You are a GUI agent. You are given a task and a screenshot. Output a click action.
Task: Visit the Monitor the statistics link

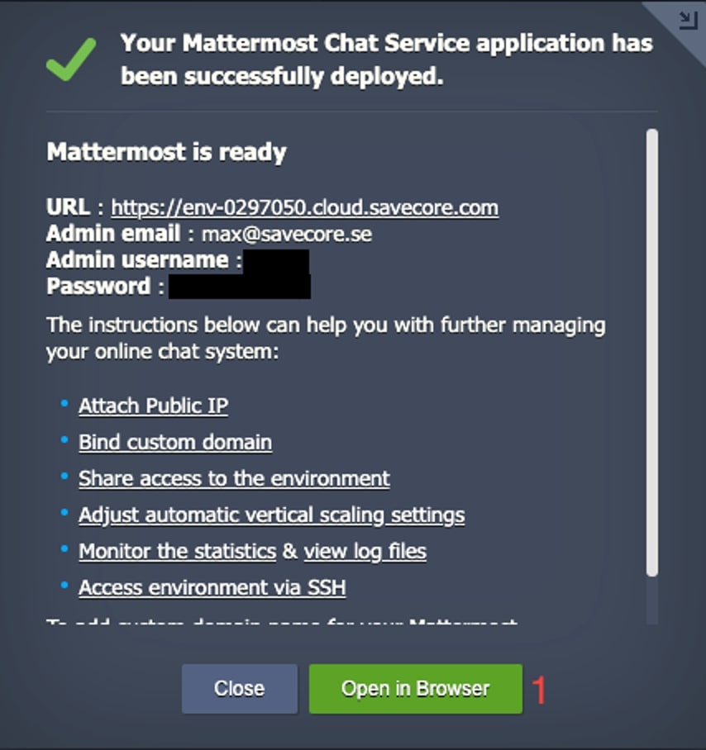177,551
